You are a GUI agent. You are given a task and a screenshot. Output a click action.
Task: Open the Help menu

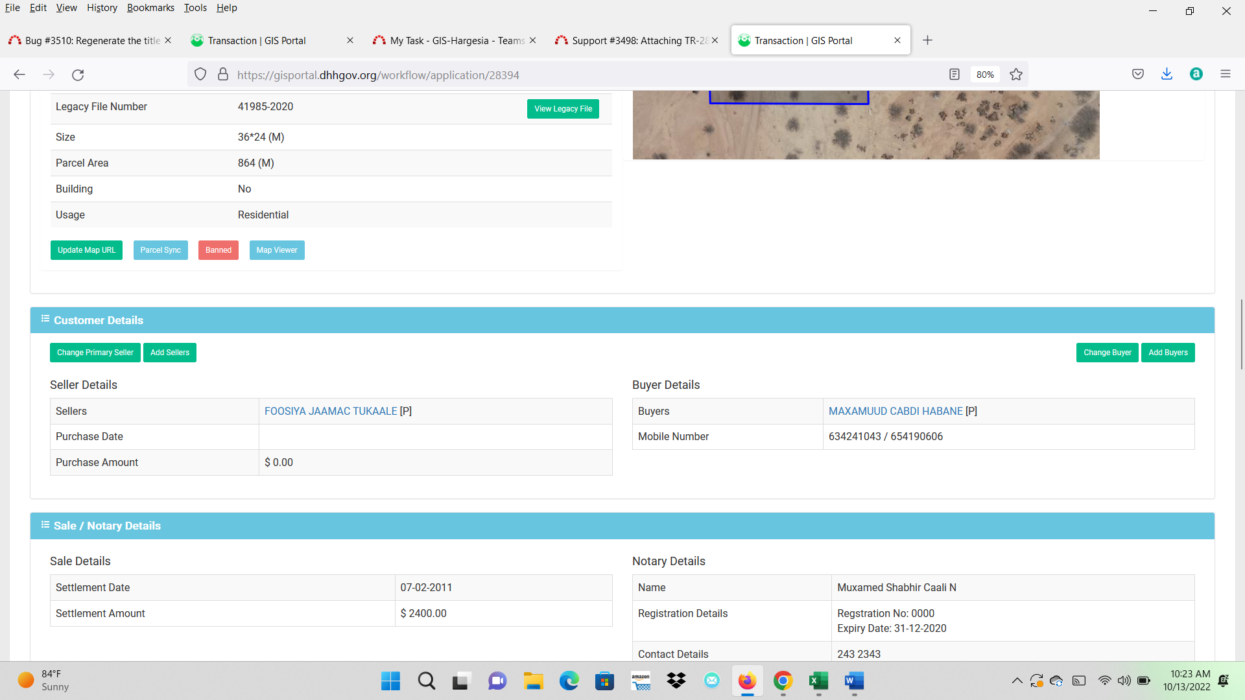[x=227, y=8]
